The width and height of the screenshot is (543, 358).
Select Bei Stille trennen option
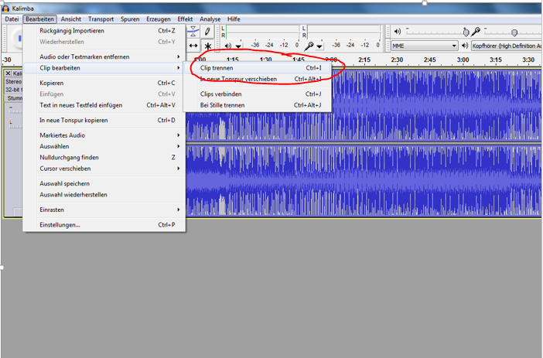pyautogui.click(x=224, y=105)
